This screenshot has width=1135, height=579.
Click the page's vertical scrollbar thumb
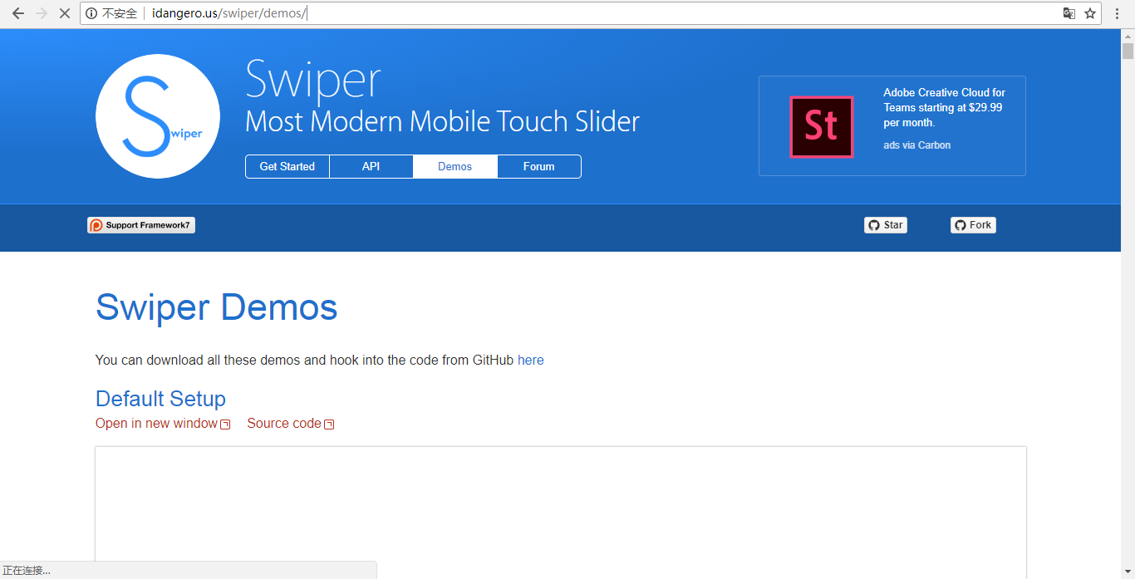[x=1128, y=52]
